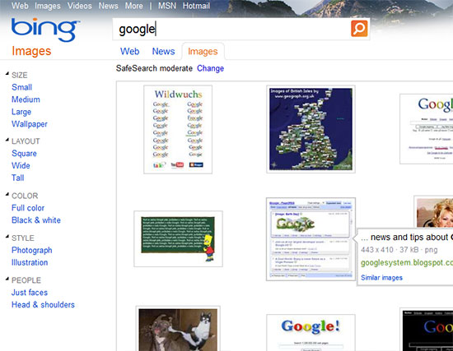
Task: Filter images by Small size
Action: [x=21, y=87]
